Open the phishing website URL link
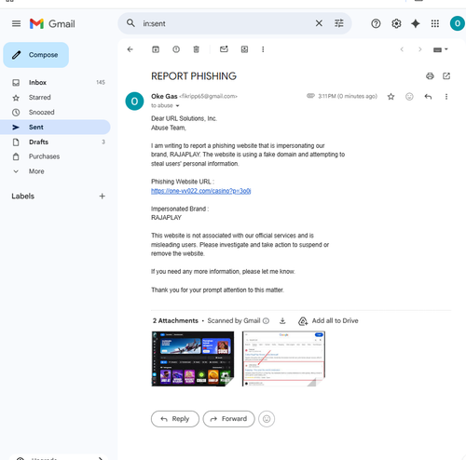Viewport: 466px width, 460px height. 201,191
